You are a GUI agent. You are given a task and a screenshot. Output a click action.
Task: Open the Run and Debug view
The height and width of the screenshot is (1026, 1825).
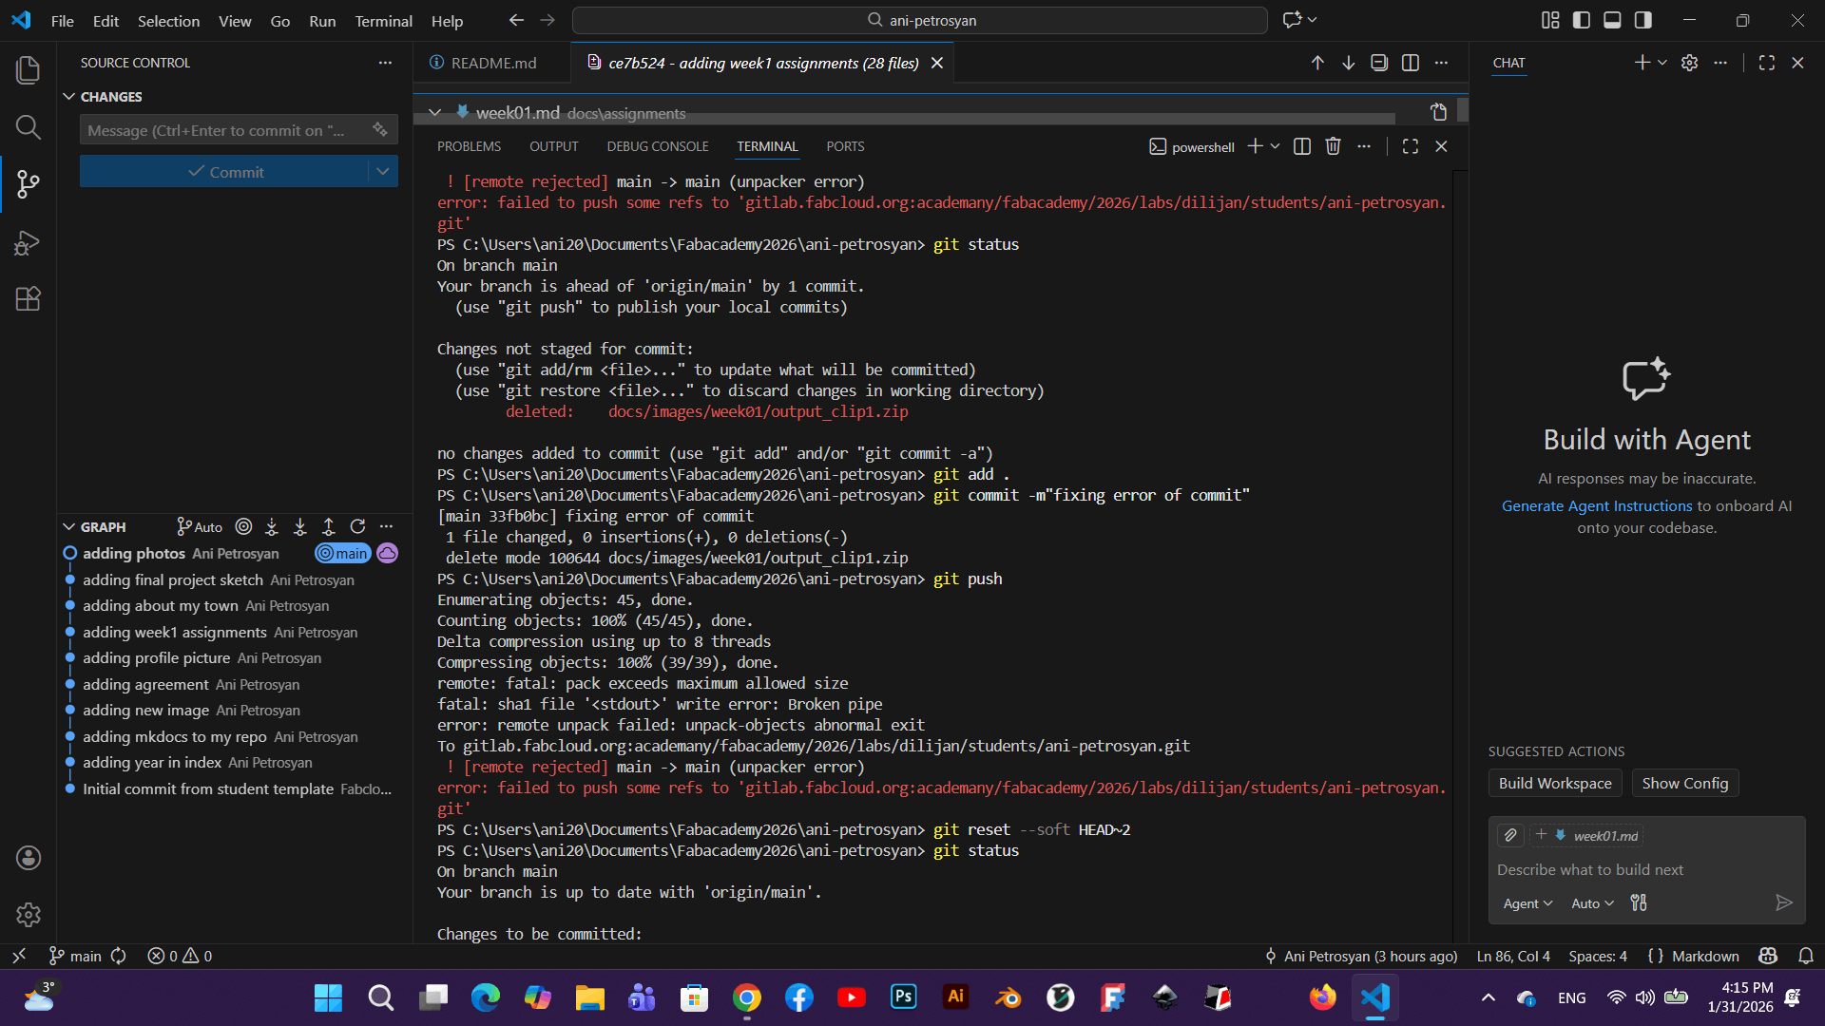coord(28,243)
